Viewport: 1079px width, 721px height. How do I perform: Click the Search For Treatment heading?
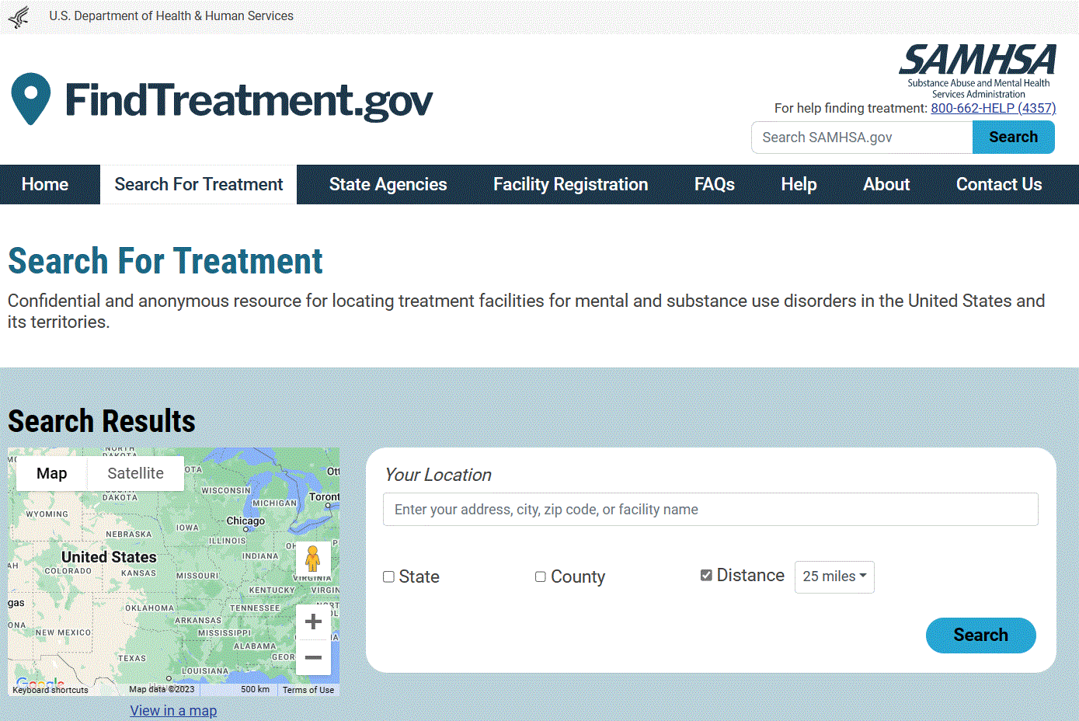coord(165,261)
